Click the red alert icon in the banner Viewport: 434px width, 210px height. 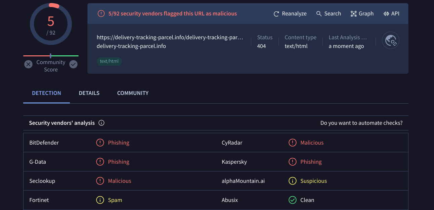coord(101,14)
